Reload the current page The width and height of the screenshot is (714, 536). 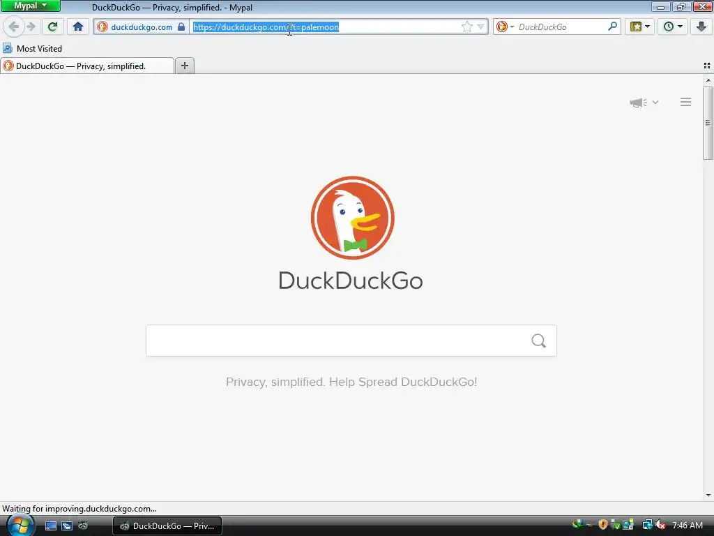point(53,27)
